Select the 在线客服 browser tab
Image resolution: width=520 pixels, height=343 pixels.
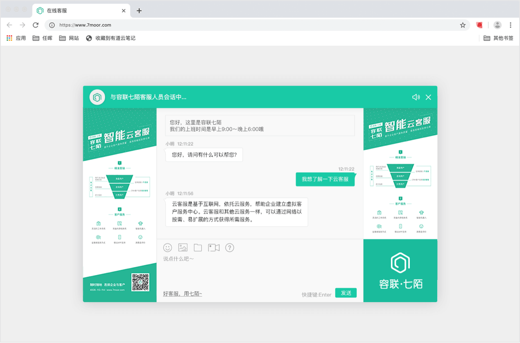(81, 11)
